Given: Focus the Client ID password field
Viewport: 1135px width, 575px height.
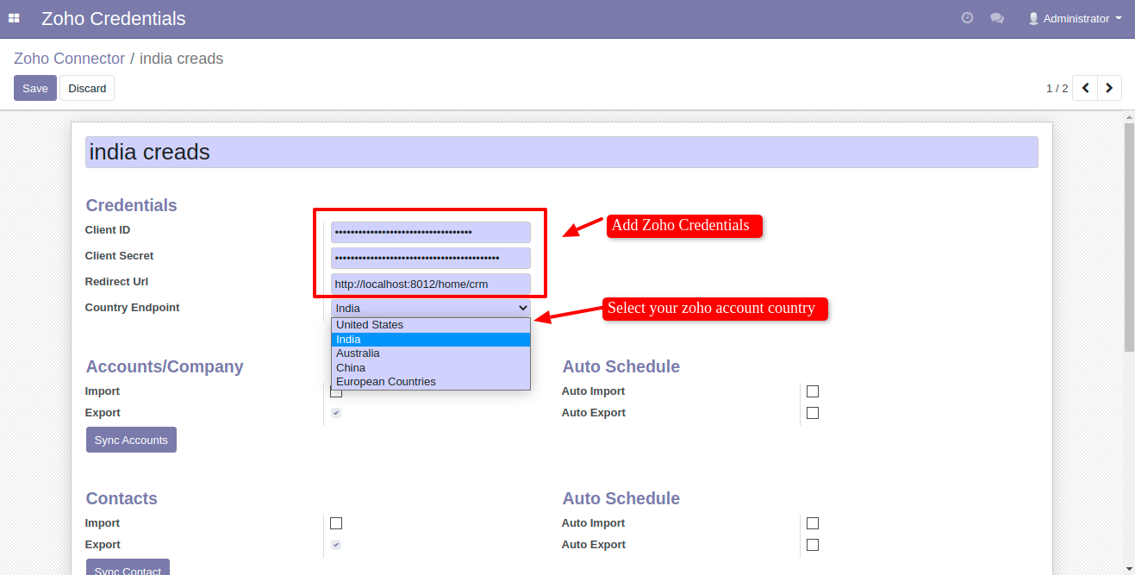Looking at the screenshot, I should tap(431, 232).
